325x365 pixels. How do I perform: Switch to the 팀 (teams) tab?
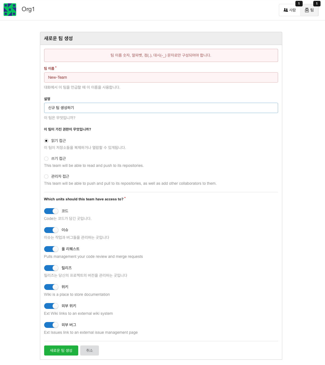pos(309,10)
